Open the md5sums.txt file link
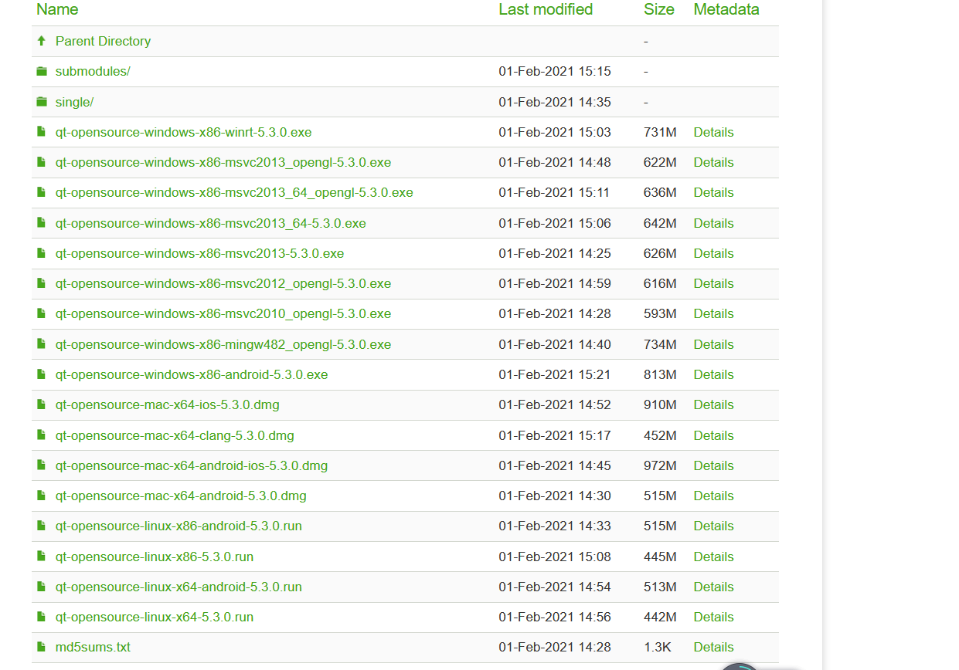This screenshot has height=670, width=959. [93, 647]
